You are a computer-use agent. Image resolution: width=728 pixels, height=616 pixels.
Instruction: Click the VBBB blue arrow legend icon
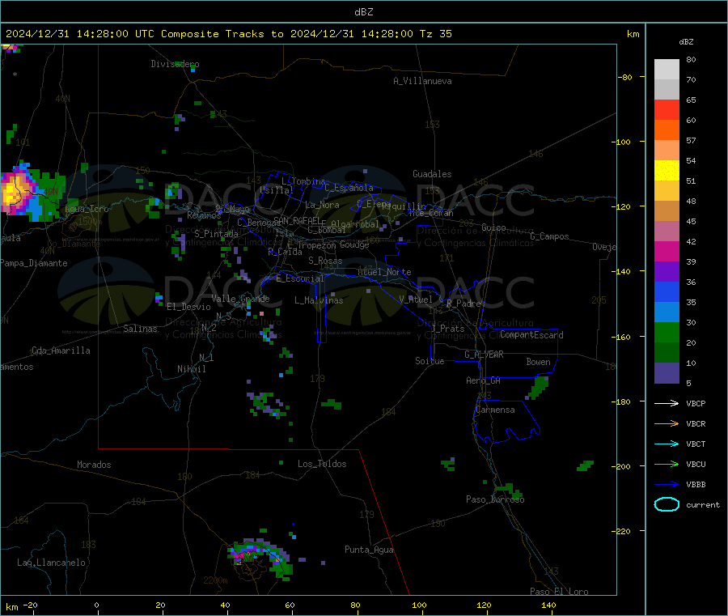[667, 484]
